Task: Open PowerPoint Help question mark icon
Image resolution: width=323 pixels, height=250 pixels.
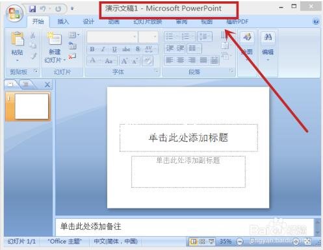Action: pos(316,21)
